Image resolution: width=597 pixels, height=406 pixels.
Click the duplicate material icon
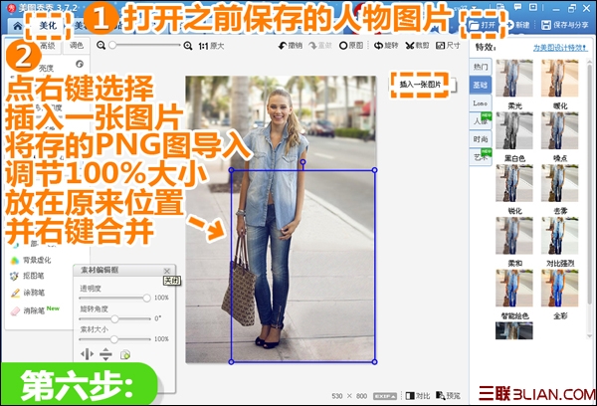125,354
